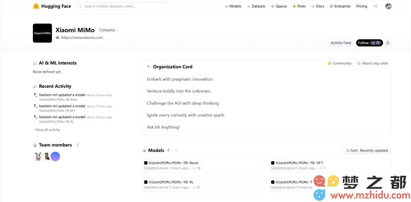
Task: Click the MiMo-7B-SFT model card icon
Action: click(272, 163)
